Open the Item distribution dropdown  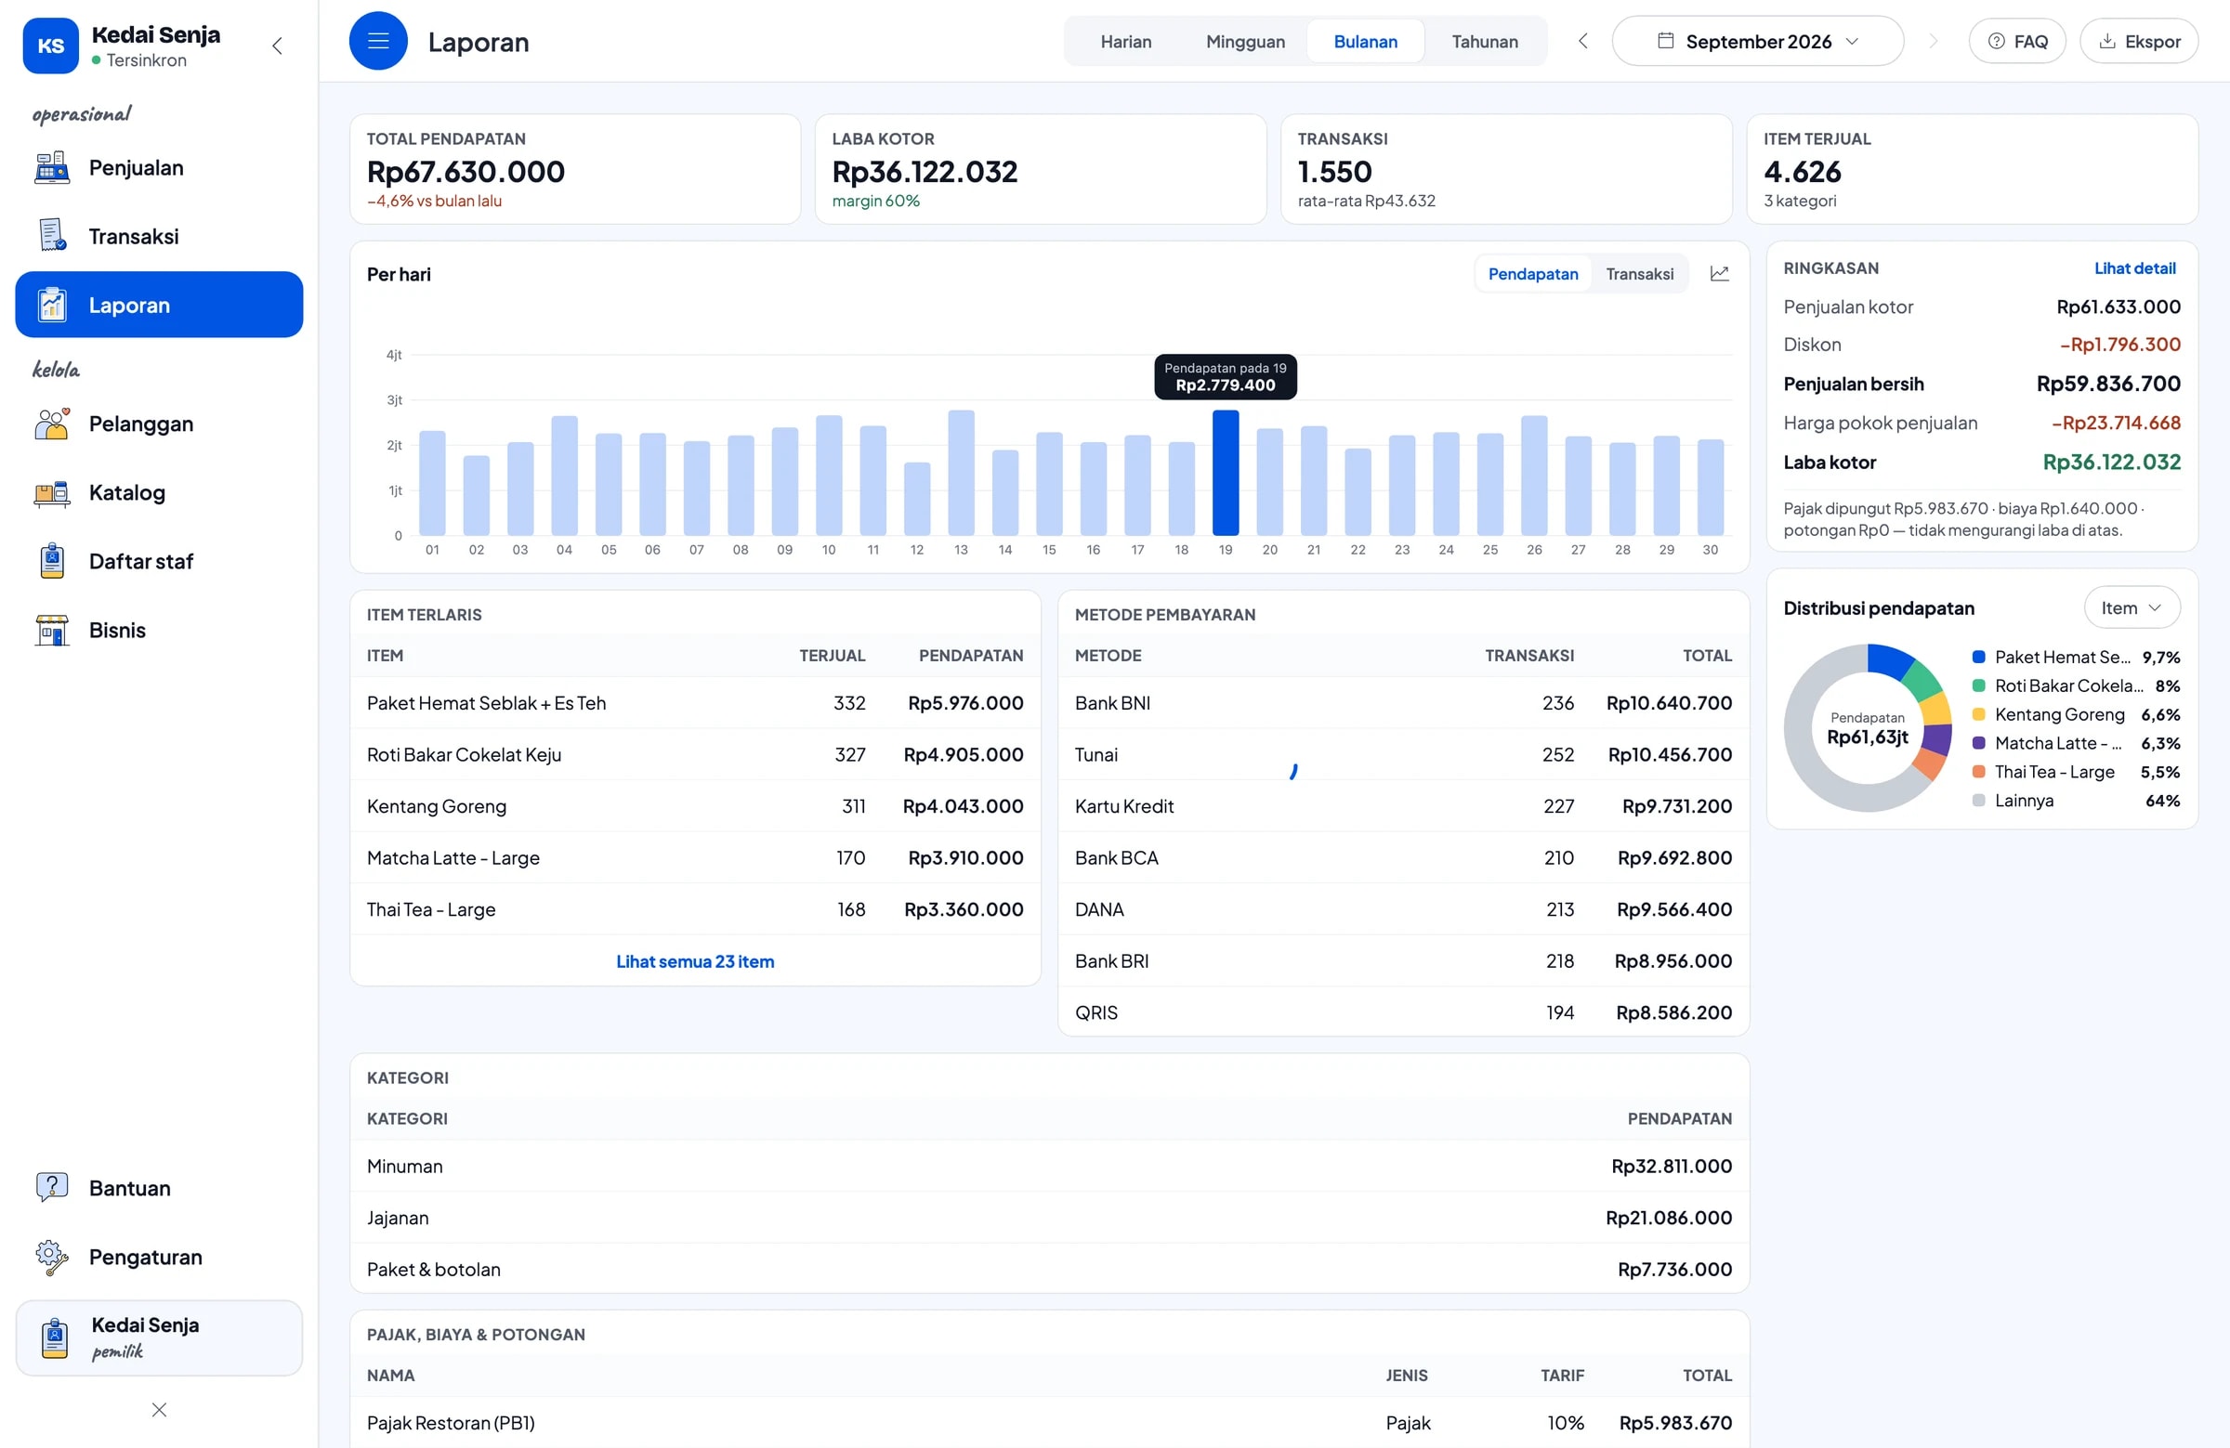point(2132,607)
